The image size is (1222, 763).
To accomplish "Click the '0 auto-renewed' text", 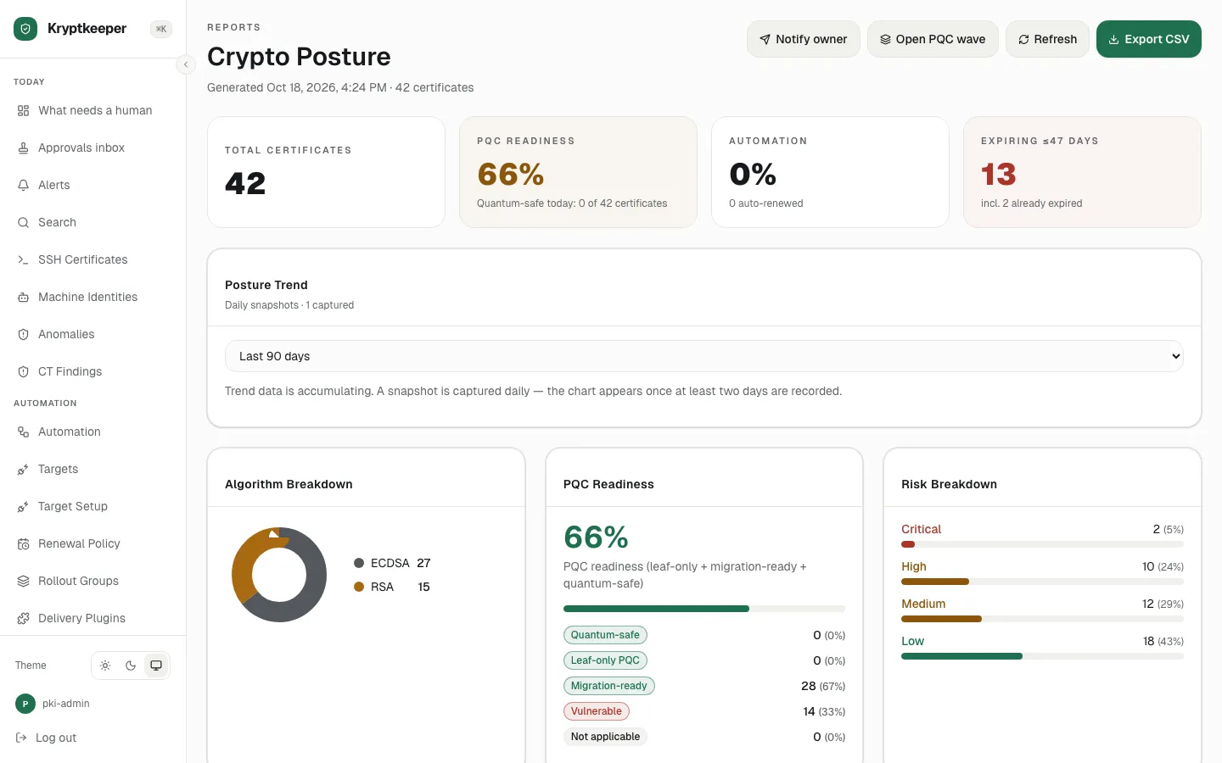I will [x=766, y=203].
